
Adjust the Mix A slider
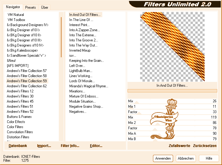172,133
